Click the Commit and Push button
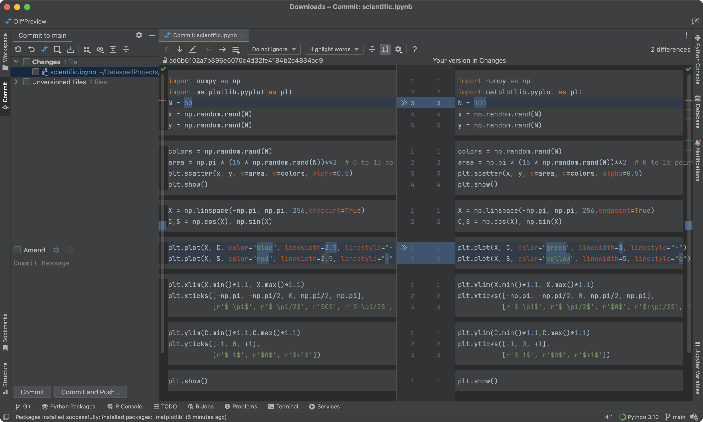This screenshot has width=703, height=422. (90, 392)
